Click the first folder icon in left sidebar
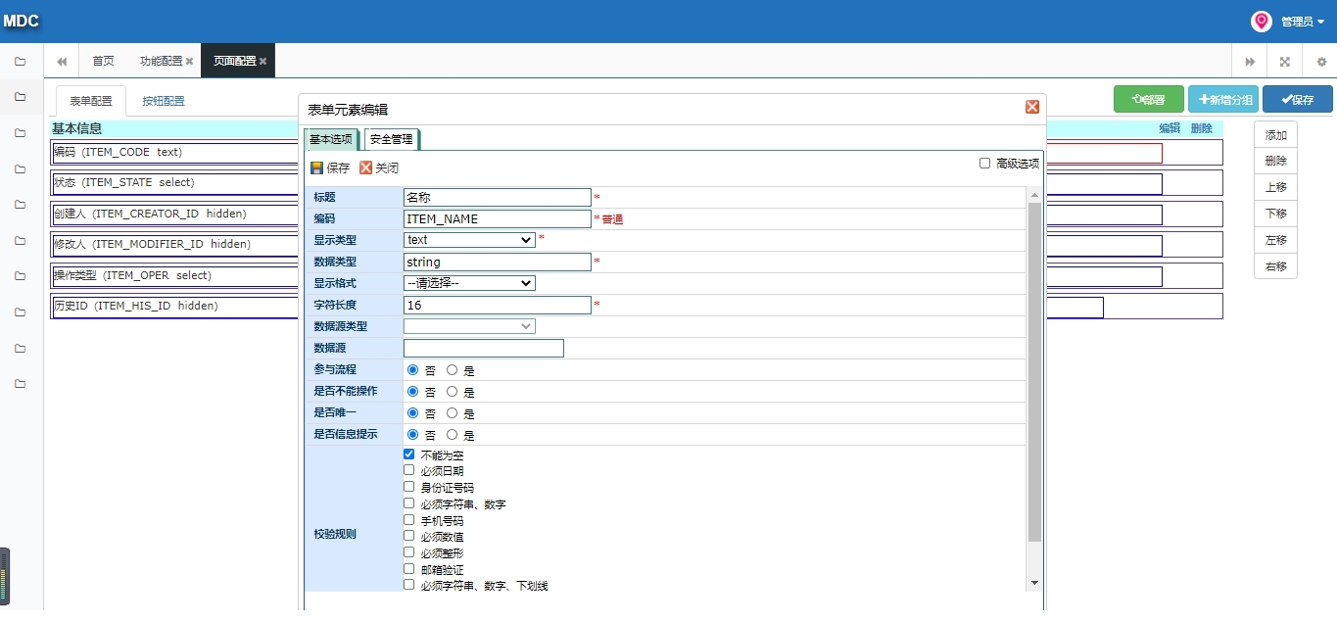Screen dimensions: 1337x622 coord(20,62)
